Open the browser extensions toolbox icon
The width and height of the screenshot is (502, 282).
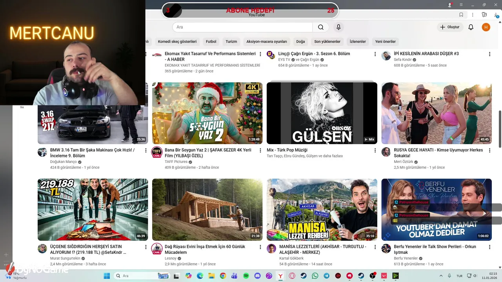click(484, 14)
